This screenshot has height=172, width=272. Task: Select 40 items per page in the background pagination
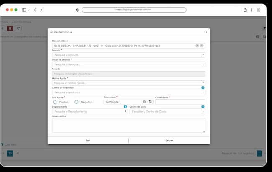tap(18, 153)
